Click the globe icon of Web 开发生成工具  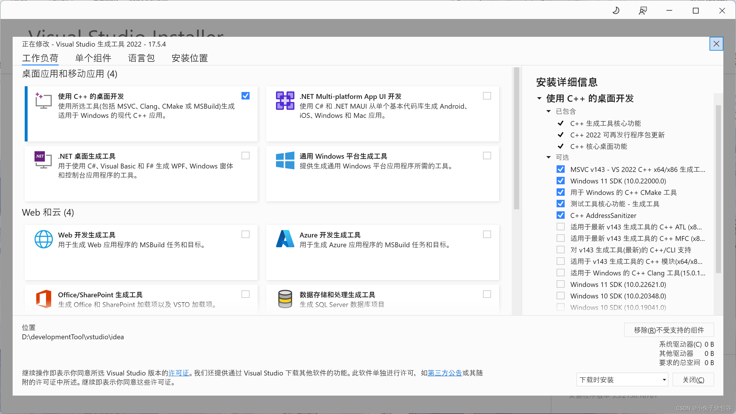(43, 239)
